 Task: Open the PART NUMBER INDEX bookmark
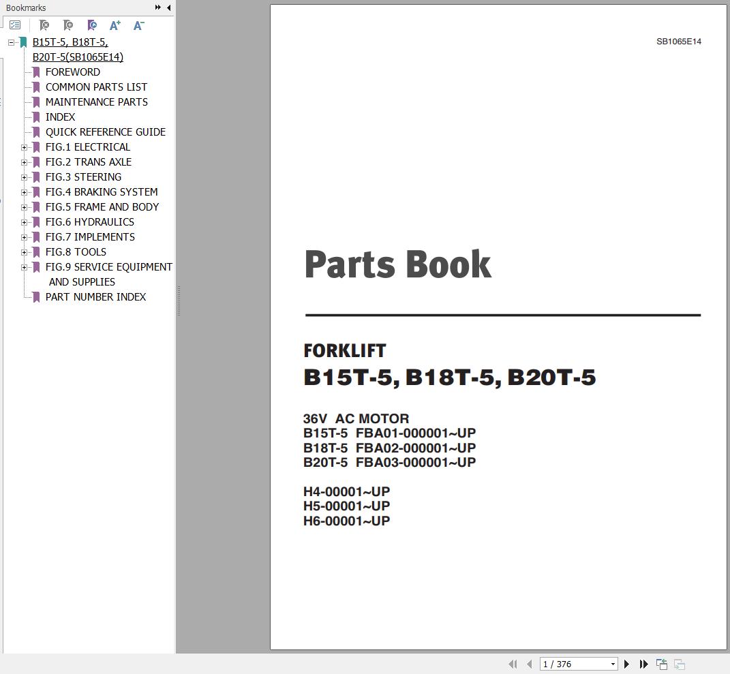95,297
